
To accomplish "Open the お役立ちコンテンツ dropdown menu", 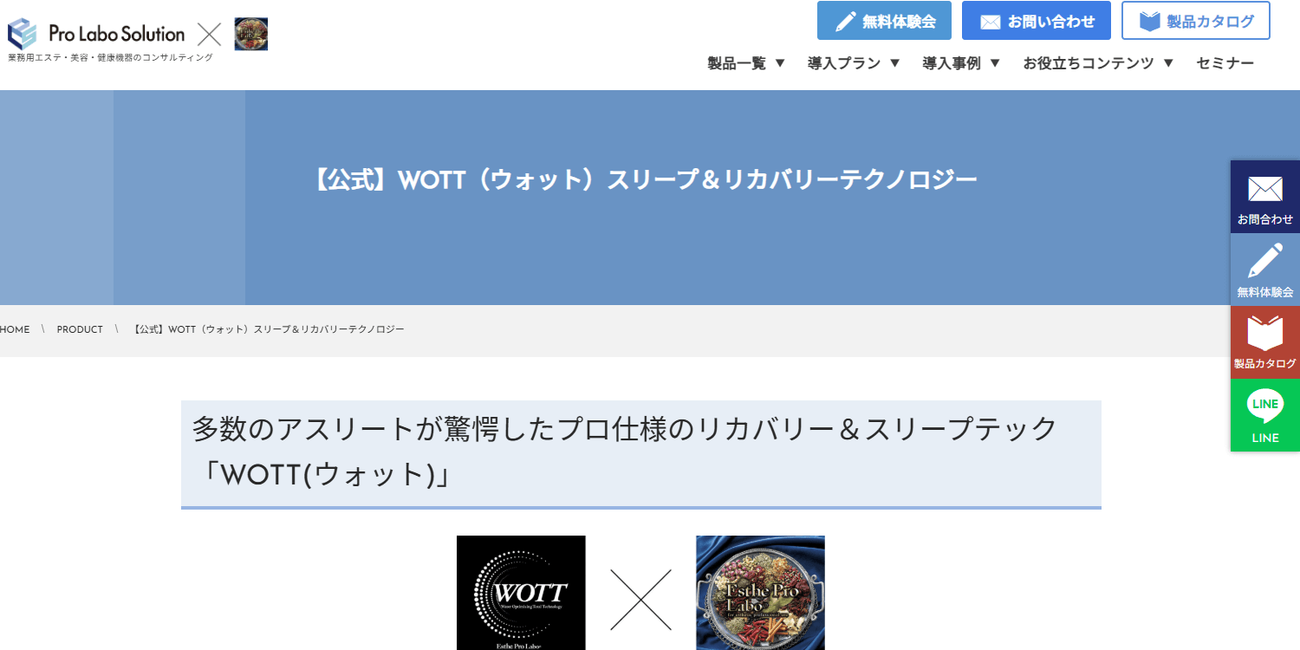I will (1099, 63).
